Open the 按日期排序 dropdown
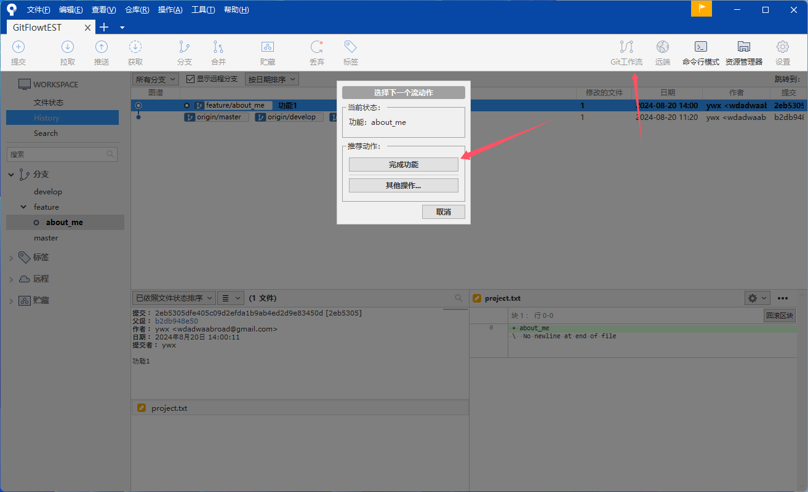 click(x=271, y=79)
